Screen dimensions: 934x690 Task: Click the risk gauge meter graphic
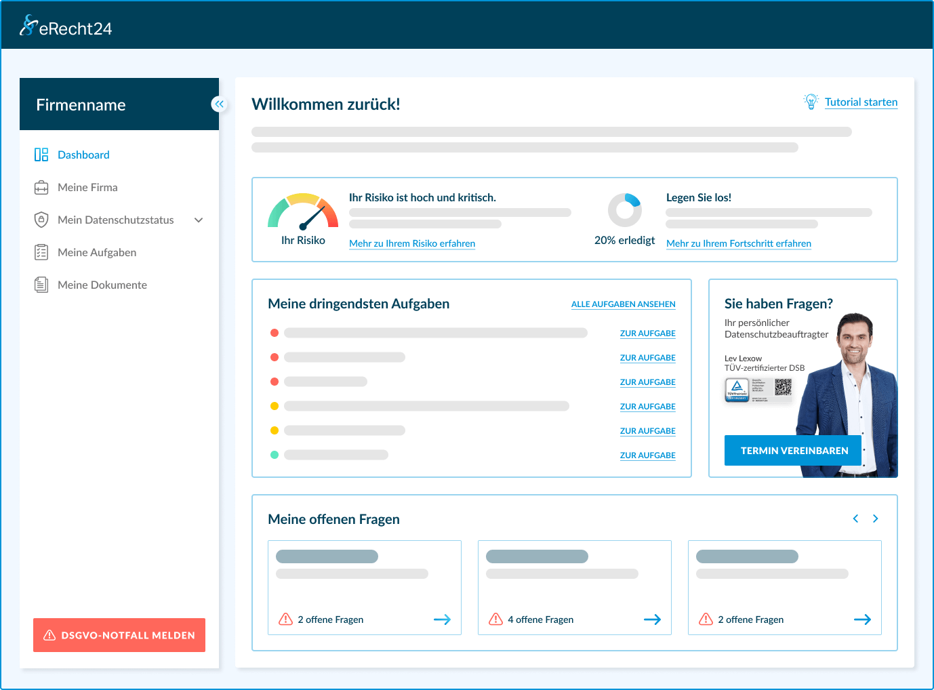(303, 213)
